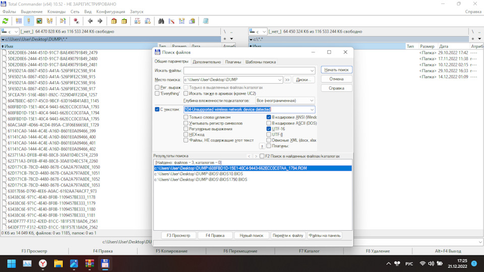484x272 pixels.
Task: Click the 'Отмена' button in search dialog
Action: (x=336, y=79)
